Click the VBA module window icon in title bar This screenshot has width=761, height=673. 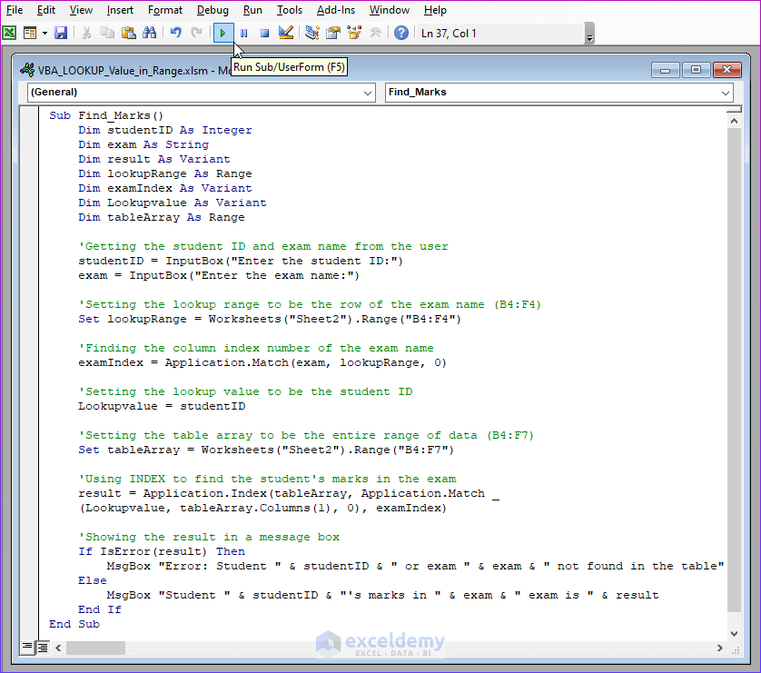click(27, 70)
